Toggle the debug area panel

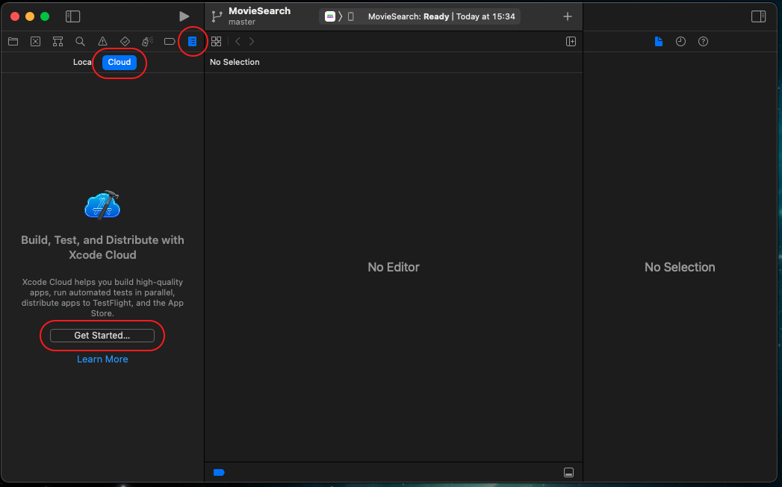(x=568, y=473)
